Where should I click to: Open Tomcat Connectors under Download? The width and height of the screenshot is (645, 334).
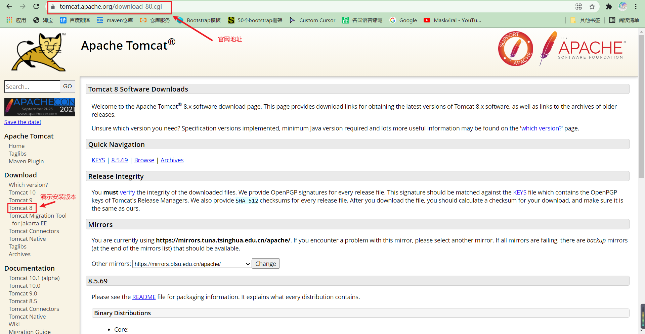34,231
